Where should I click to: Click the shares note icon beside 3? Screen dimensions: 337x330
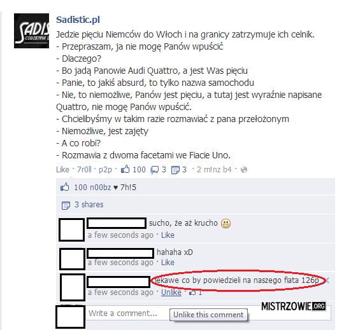(x=175, y=170)
